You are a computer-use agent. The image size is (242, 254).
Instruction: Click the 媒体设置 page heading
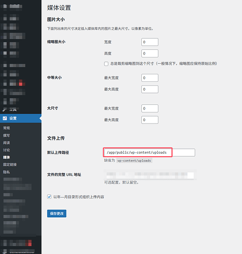tap(59, 8)
